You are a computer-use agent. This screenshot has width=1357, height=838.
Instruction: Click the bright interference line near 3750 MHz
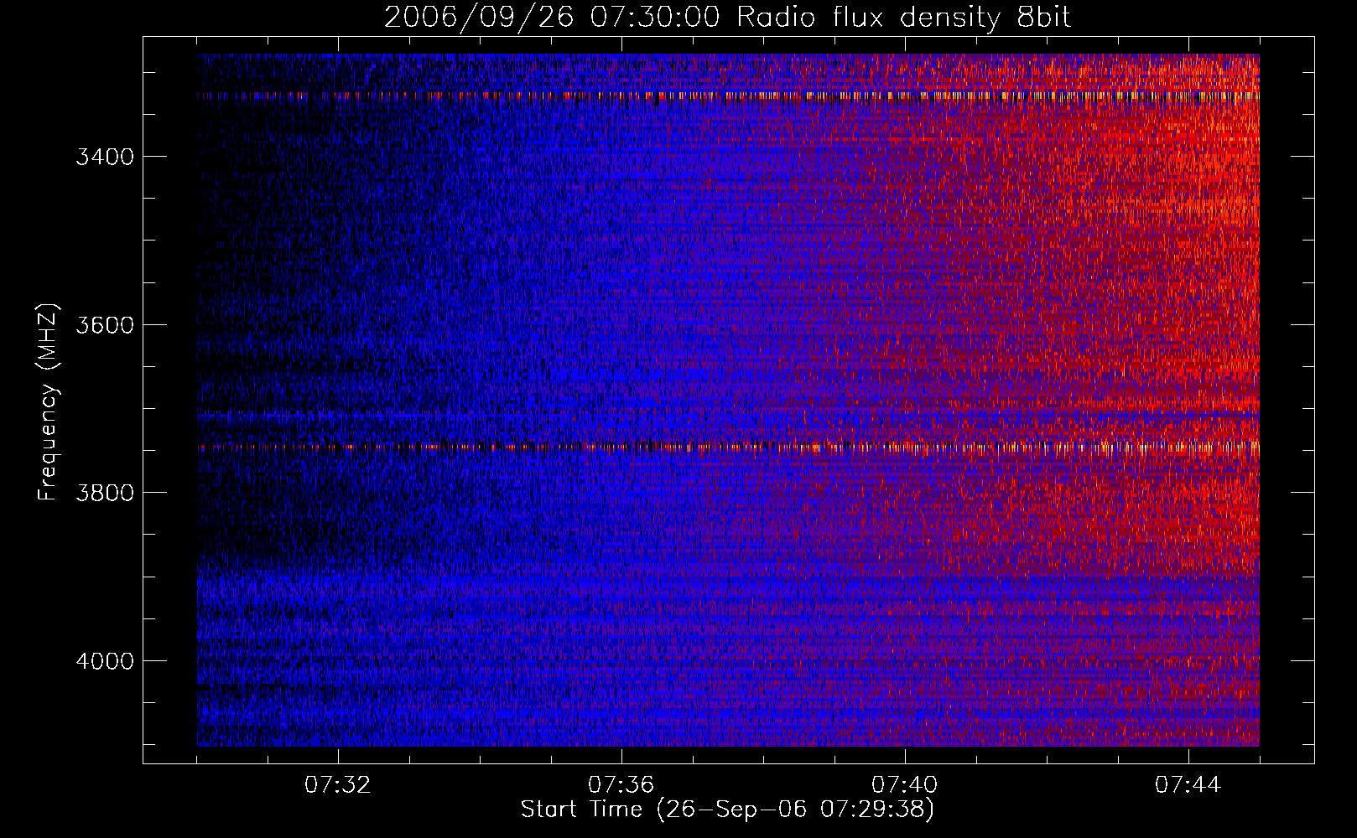[x=728, y=447]
